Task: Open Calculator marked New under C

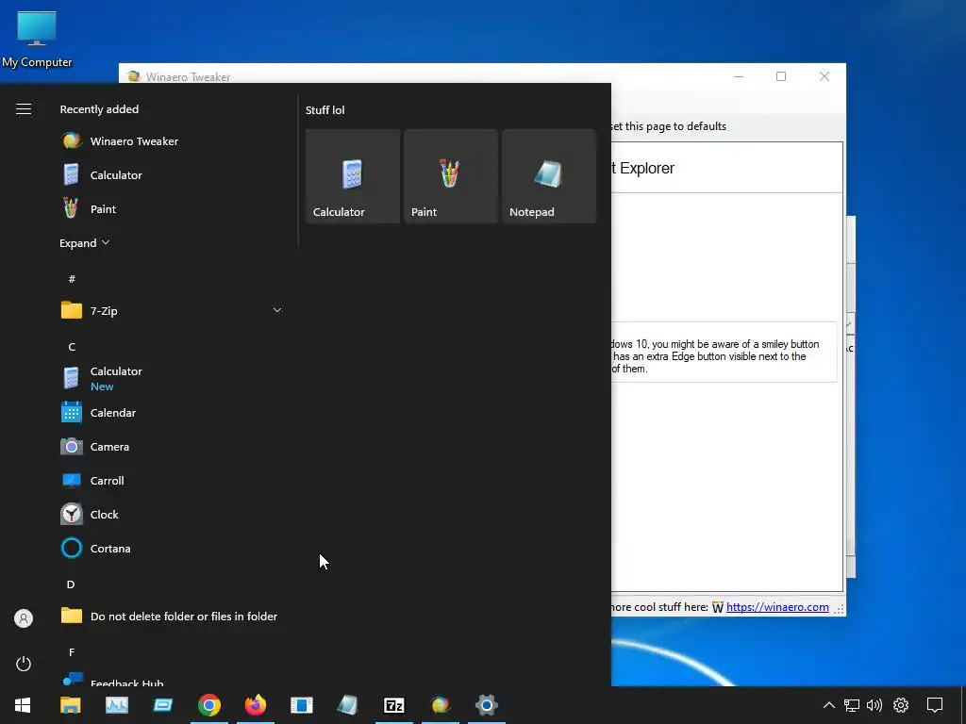Action: (172, 378)
